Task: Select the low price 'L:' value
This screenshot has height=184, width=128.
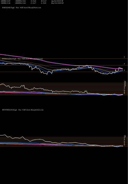Action: click(x=44, y=3)
